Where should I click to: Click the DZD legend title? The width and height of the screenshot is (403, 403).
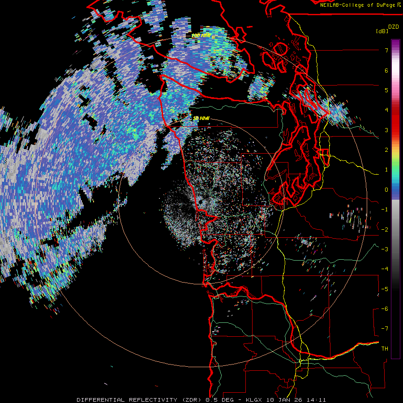click(x=394, y=27)
